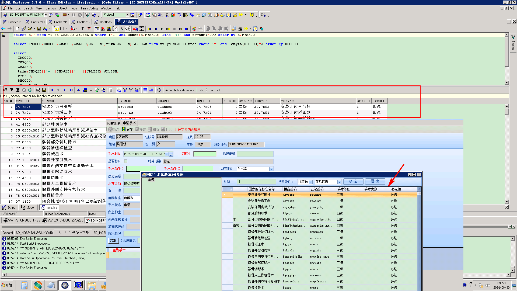Click the New document icon in editor toolbar
Screen dimensions: 517x291
click(18, 29)
